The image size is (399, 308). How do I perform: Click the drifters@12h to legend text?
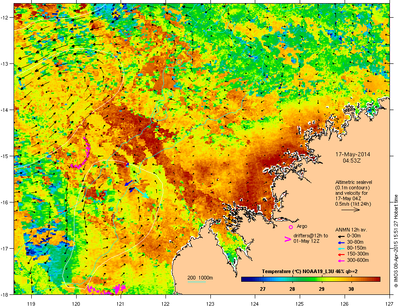(x=311, y=236)
